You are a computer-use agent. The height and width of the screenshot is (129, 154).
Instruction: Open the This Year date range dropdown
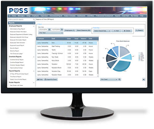(51, 33)
